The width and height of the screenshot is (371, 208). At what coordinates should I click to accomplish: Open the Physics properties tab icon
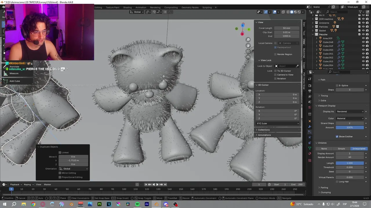[310, 137]
